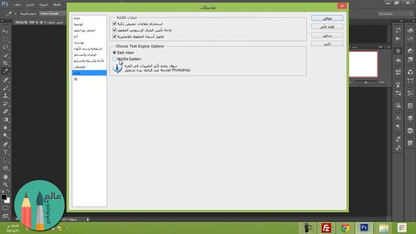Select the Brush tool

pyautogui.click(x=5, y=88)
